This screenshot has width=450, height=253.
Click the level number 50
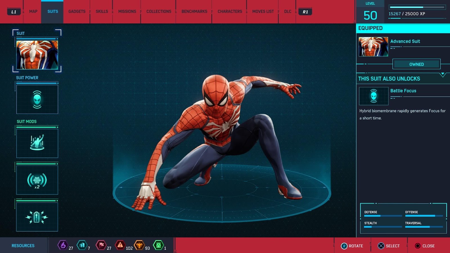click(370, 15)
